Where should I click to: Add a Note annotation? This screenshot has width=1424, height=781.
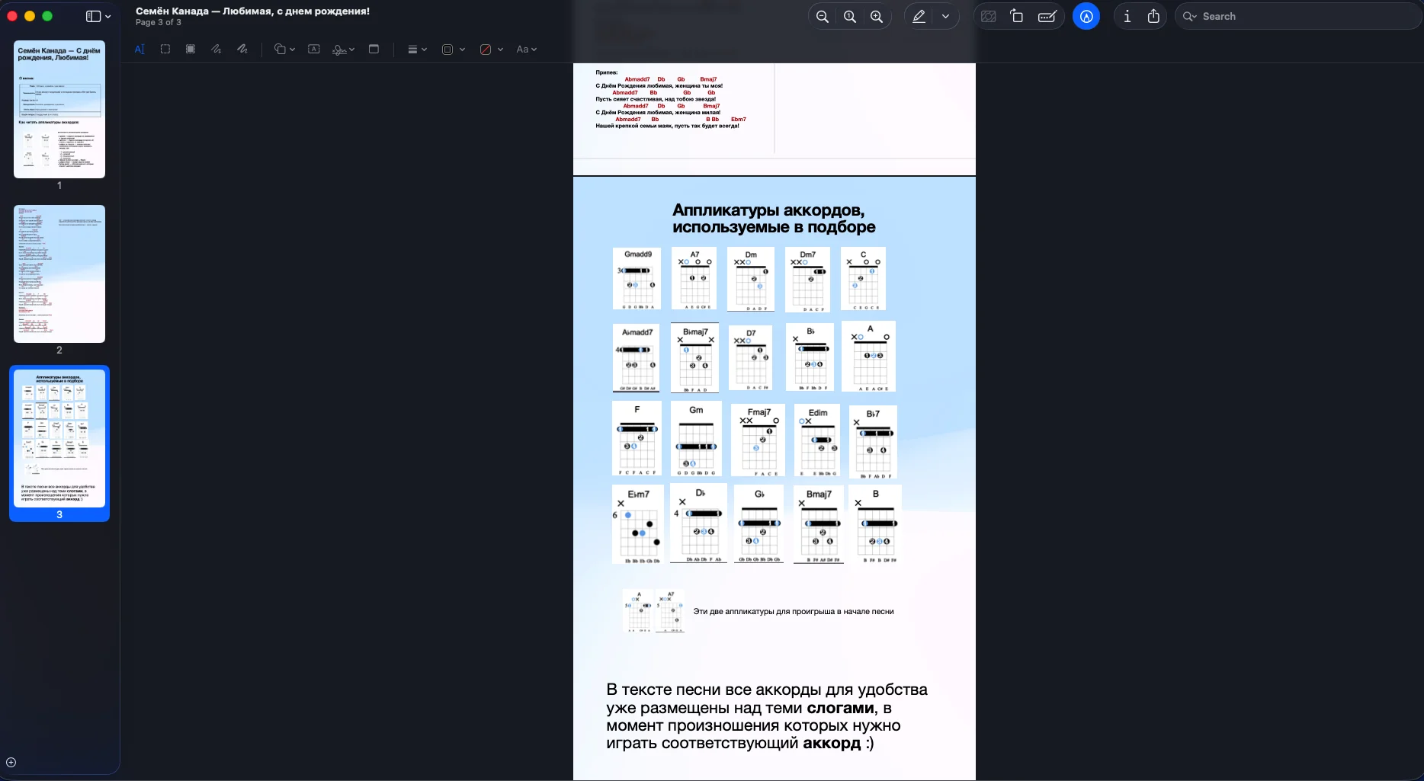click(x=374, y=50)
